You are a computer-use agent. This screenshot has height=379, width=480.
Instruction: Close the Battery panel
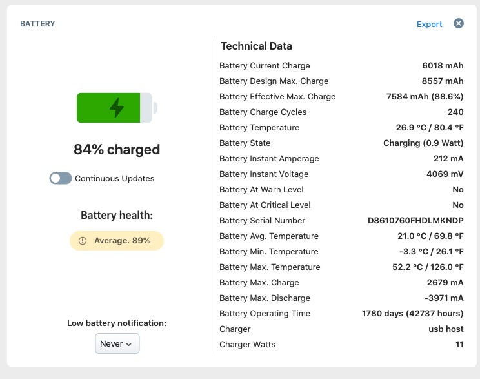point(459,23)
